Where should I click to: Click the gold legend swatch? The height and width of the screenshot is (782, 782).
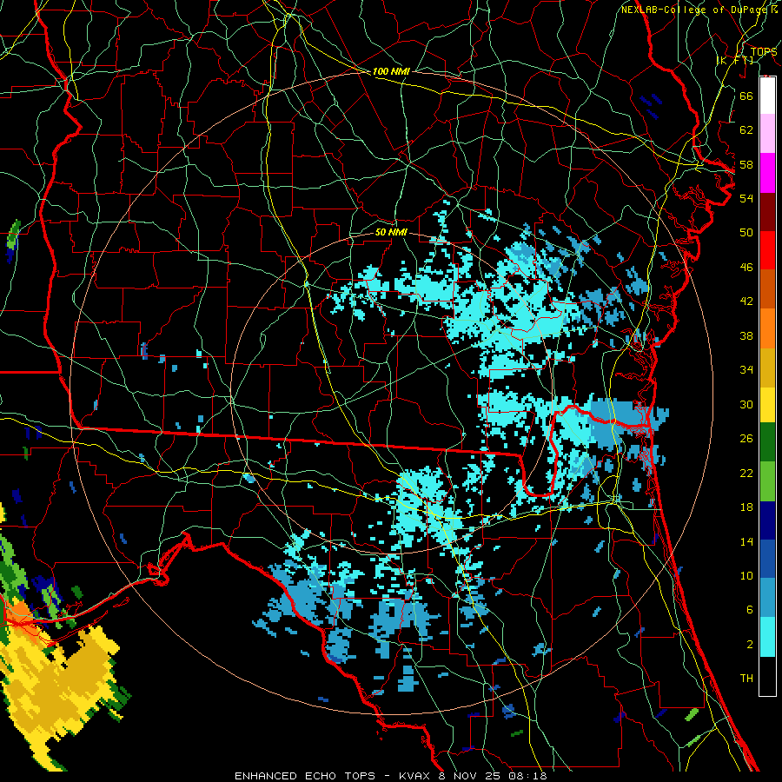[767, 368]
